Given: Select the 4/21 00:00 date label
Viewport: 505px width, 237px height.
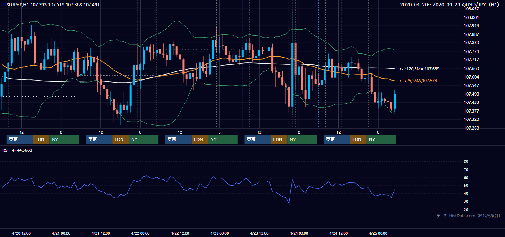Looking at the screenshot, I should click(x=61, y=233).
